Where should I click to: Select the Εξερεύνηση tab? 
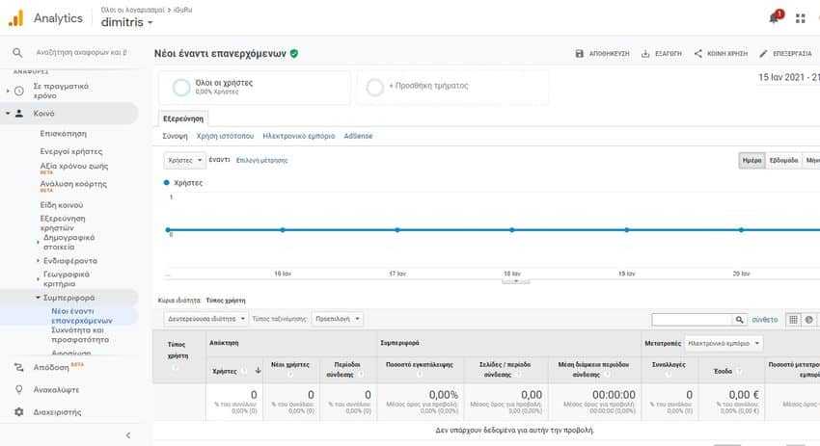183,118
